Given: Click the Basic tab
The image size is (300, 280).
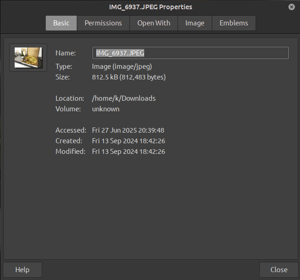Looking at the screenshot, I should (61, 23).
